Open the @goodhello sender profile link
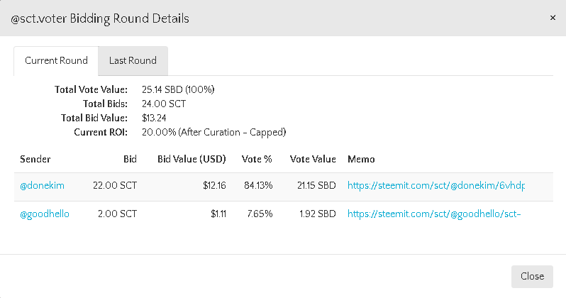 click(45, 214)
